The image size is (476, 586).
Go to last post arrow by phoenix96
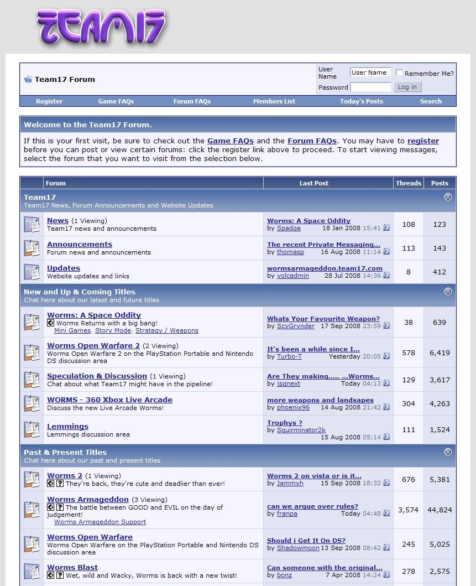pyautogui.click(x=386, y=407)
